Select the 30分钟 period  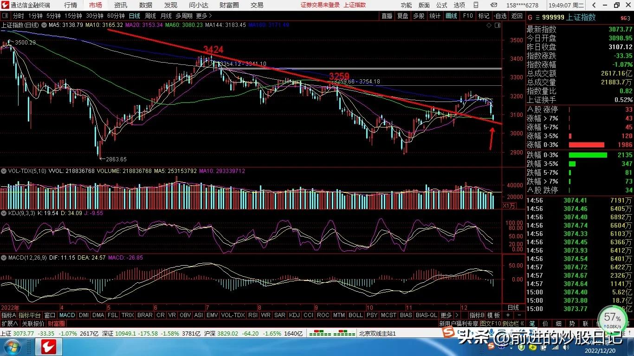pyautogui.click(x=95, y=16)
